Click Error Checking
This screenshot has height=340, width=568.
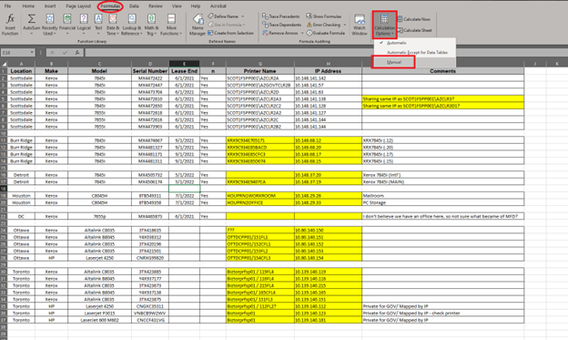pyautogui.click(x=323, y=25)
